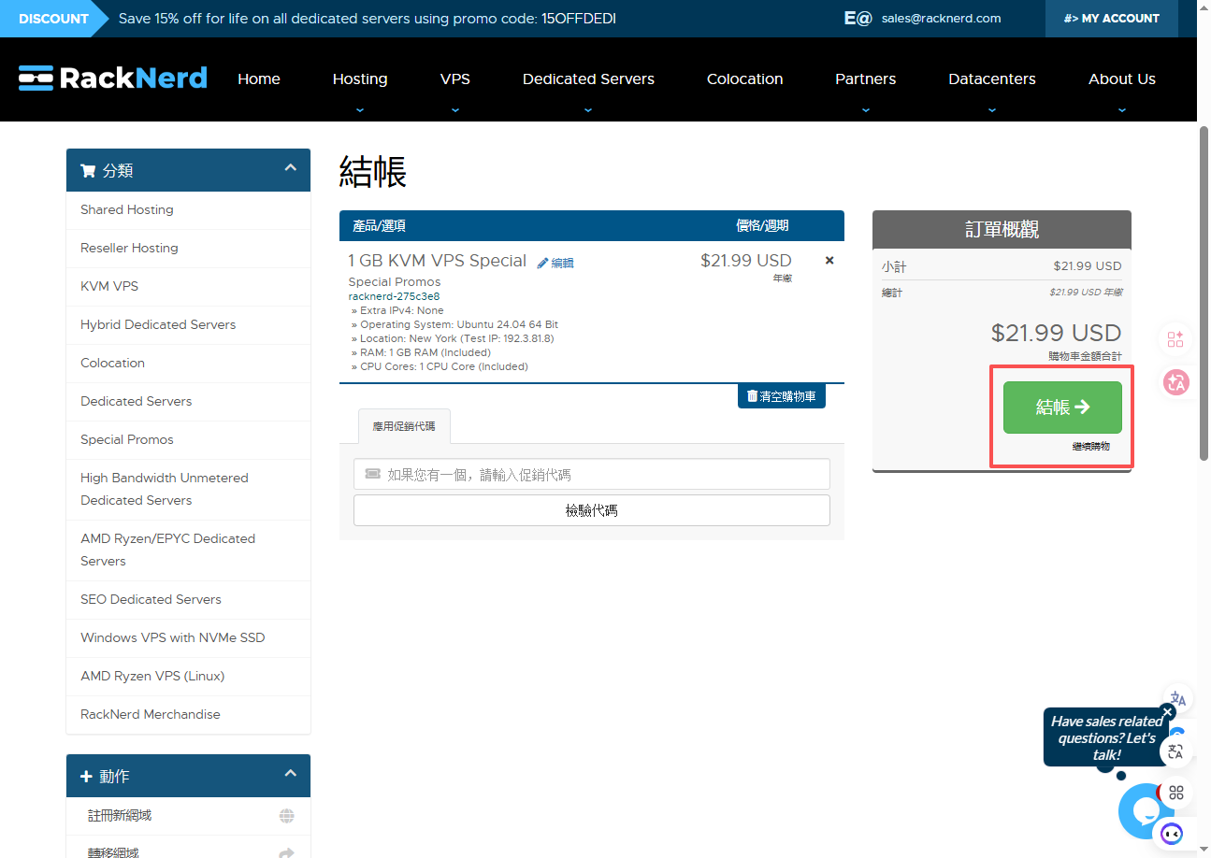The height and width of the screenshot is (858, 1211).
Task: Click the 小計 subtotal label
Action: pos(893,266)
